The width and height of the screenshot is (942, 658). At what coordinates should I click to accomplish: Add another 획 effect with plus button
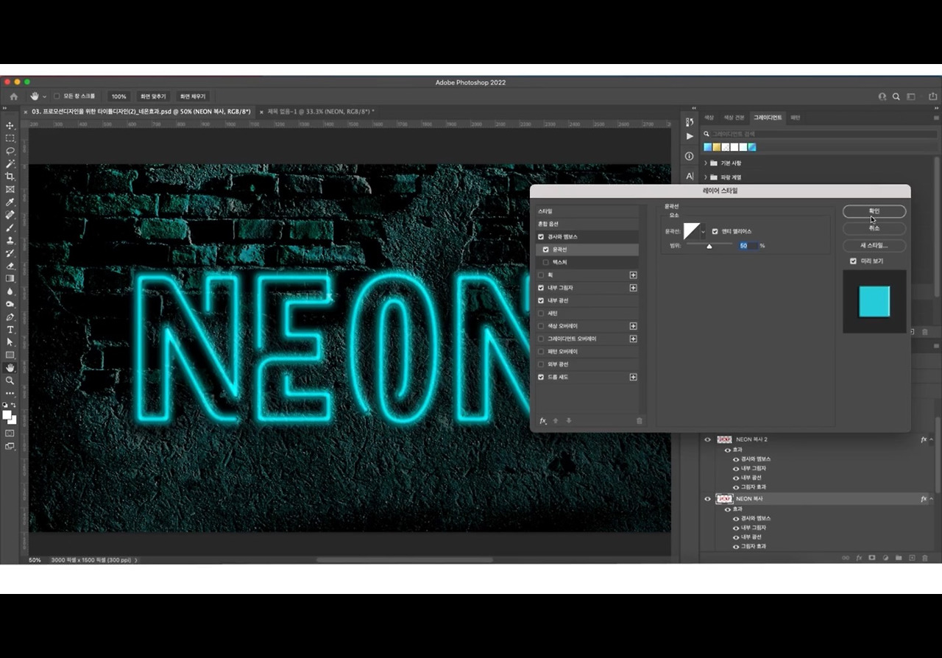[x=633, y=275]
